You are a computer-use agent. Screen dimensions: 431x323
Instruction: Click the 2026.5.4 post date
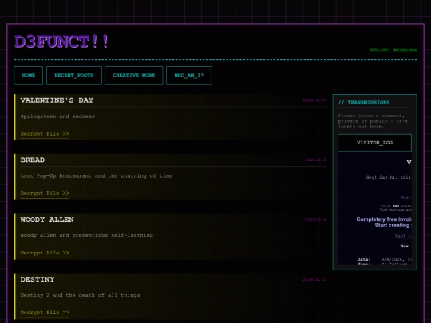(x=315, y=219)
